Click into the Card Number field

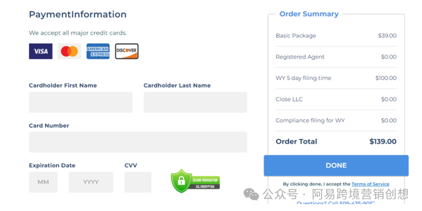click(x=138, y=142)
